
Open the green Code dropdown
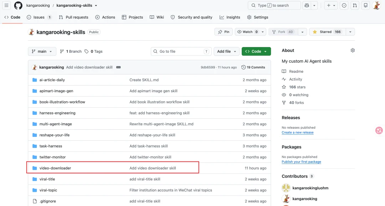256,51
